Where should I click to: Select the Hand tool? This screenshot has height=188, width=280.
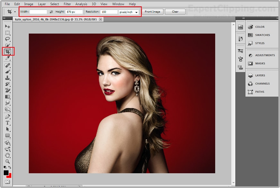click(7, 155)
